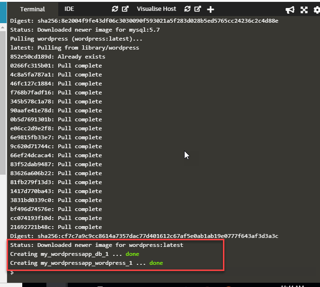Viewport: 320px width, 287px height.
Task: Click the left panel scrollbar thumb
Action: coord(3,102)
